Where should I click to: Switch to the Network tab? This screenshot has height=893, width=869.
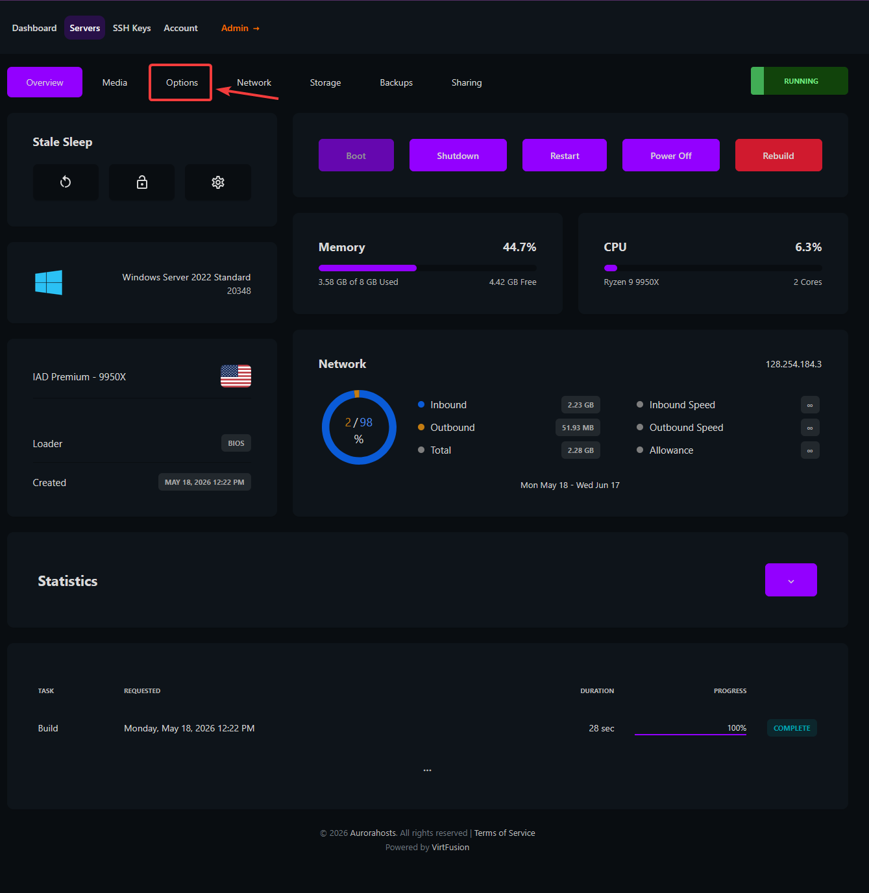pos(254,82)
